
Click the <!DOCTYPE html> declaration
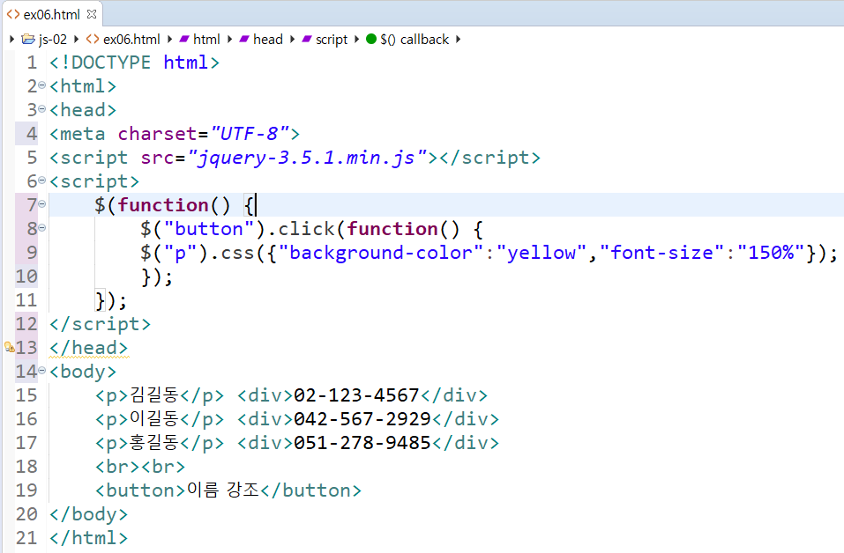(135, 63)
